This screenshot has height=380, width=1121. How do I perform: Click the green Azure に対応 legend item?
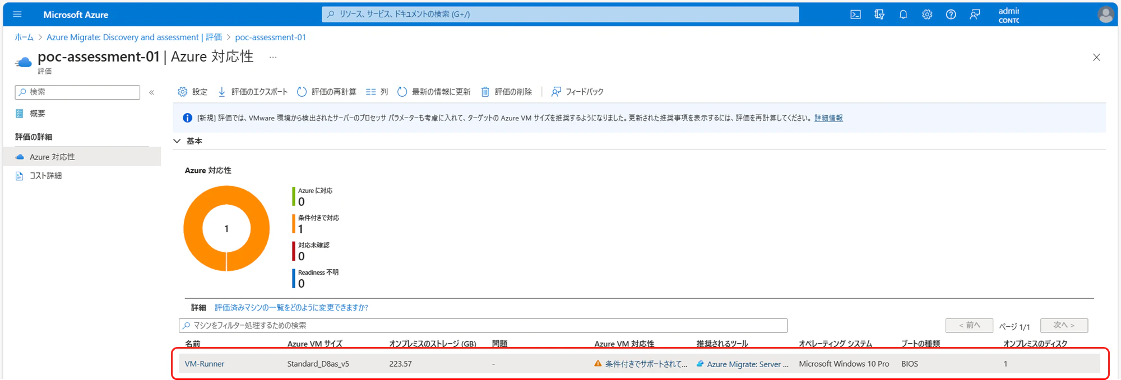click(313, 196)
